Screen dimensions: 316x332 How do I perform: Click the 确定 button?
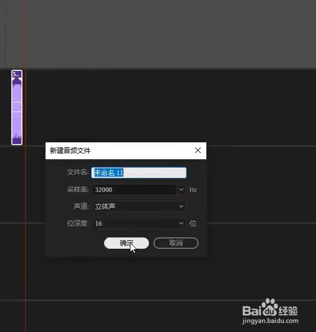tap(127, 243)
